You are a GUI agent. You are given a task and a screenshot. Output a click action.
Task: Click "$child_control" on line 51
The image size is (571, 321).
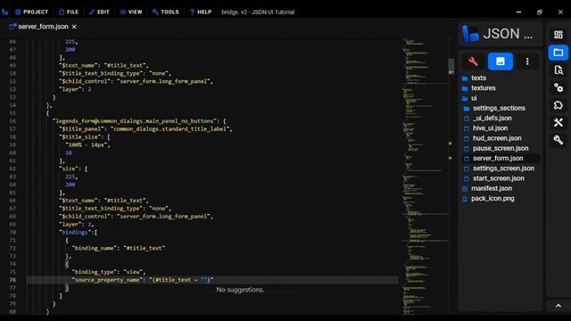pyautogui.click(x=85, y=81)
